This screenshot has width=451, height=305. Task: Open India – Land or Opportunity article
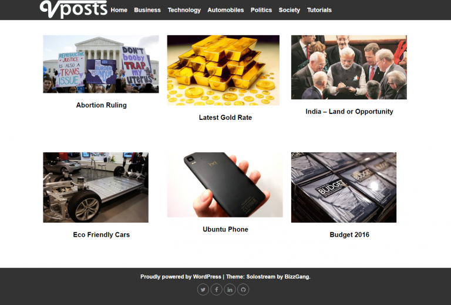(x=349, y=112)
